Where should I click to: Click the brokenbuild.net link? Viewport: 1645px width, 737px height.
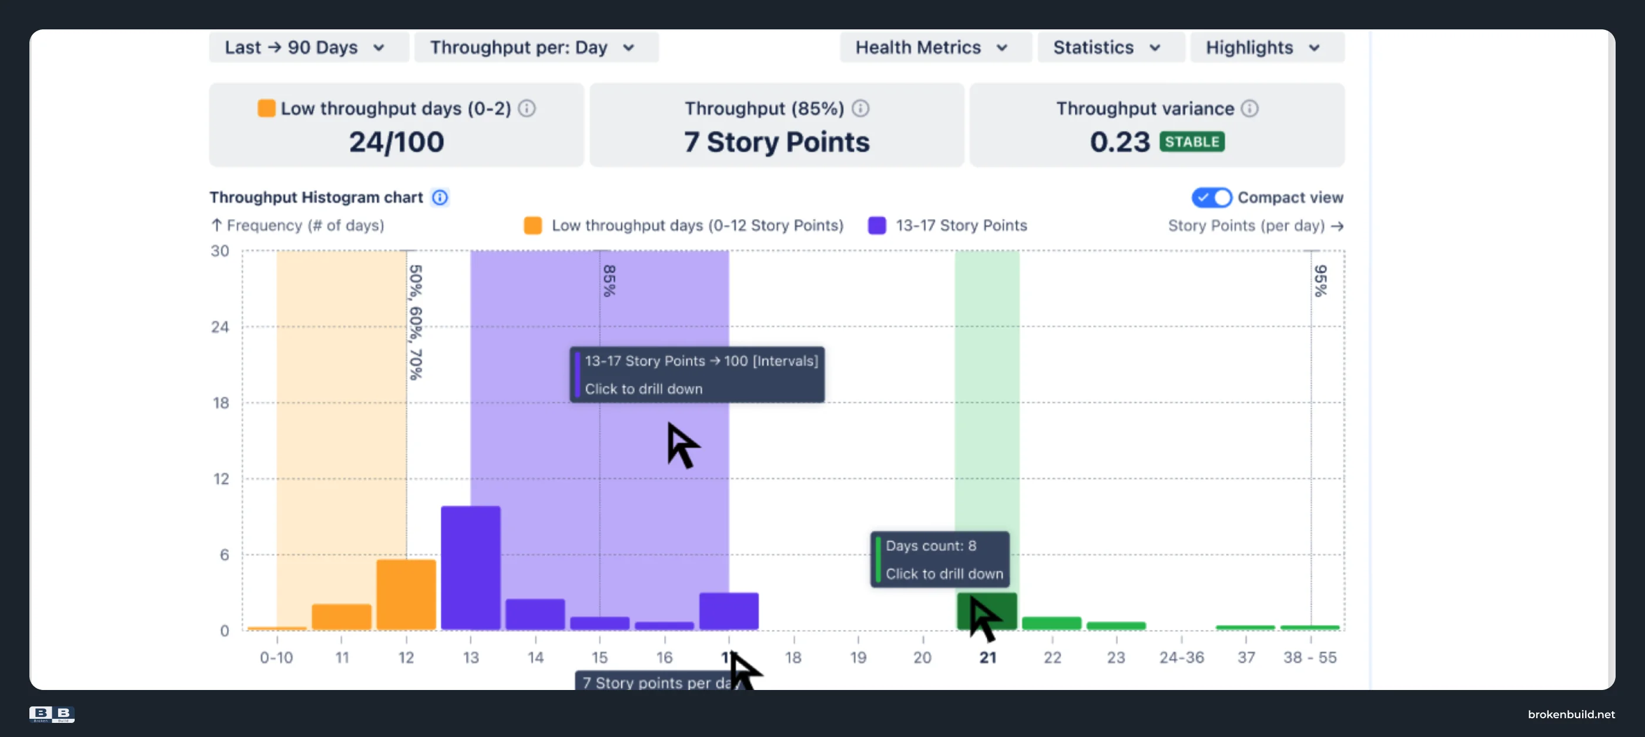click(x=1571, y=714)
